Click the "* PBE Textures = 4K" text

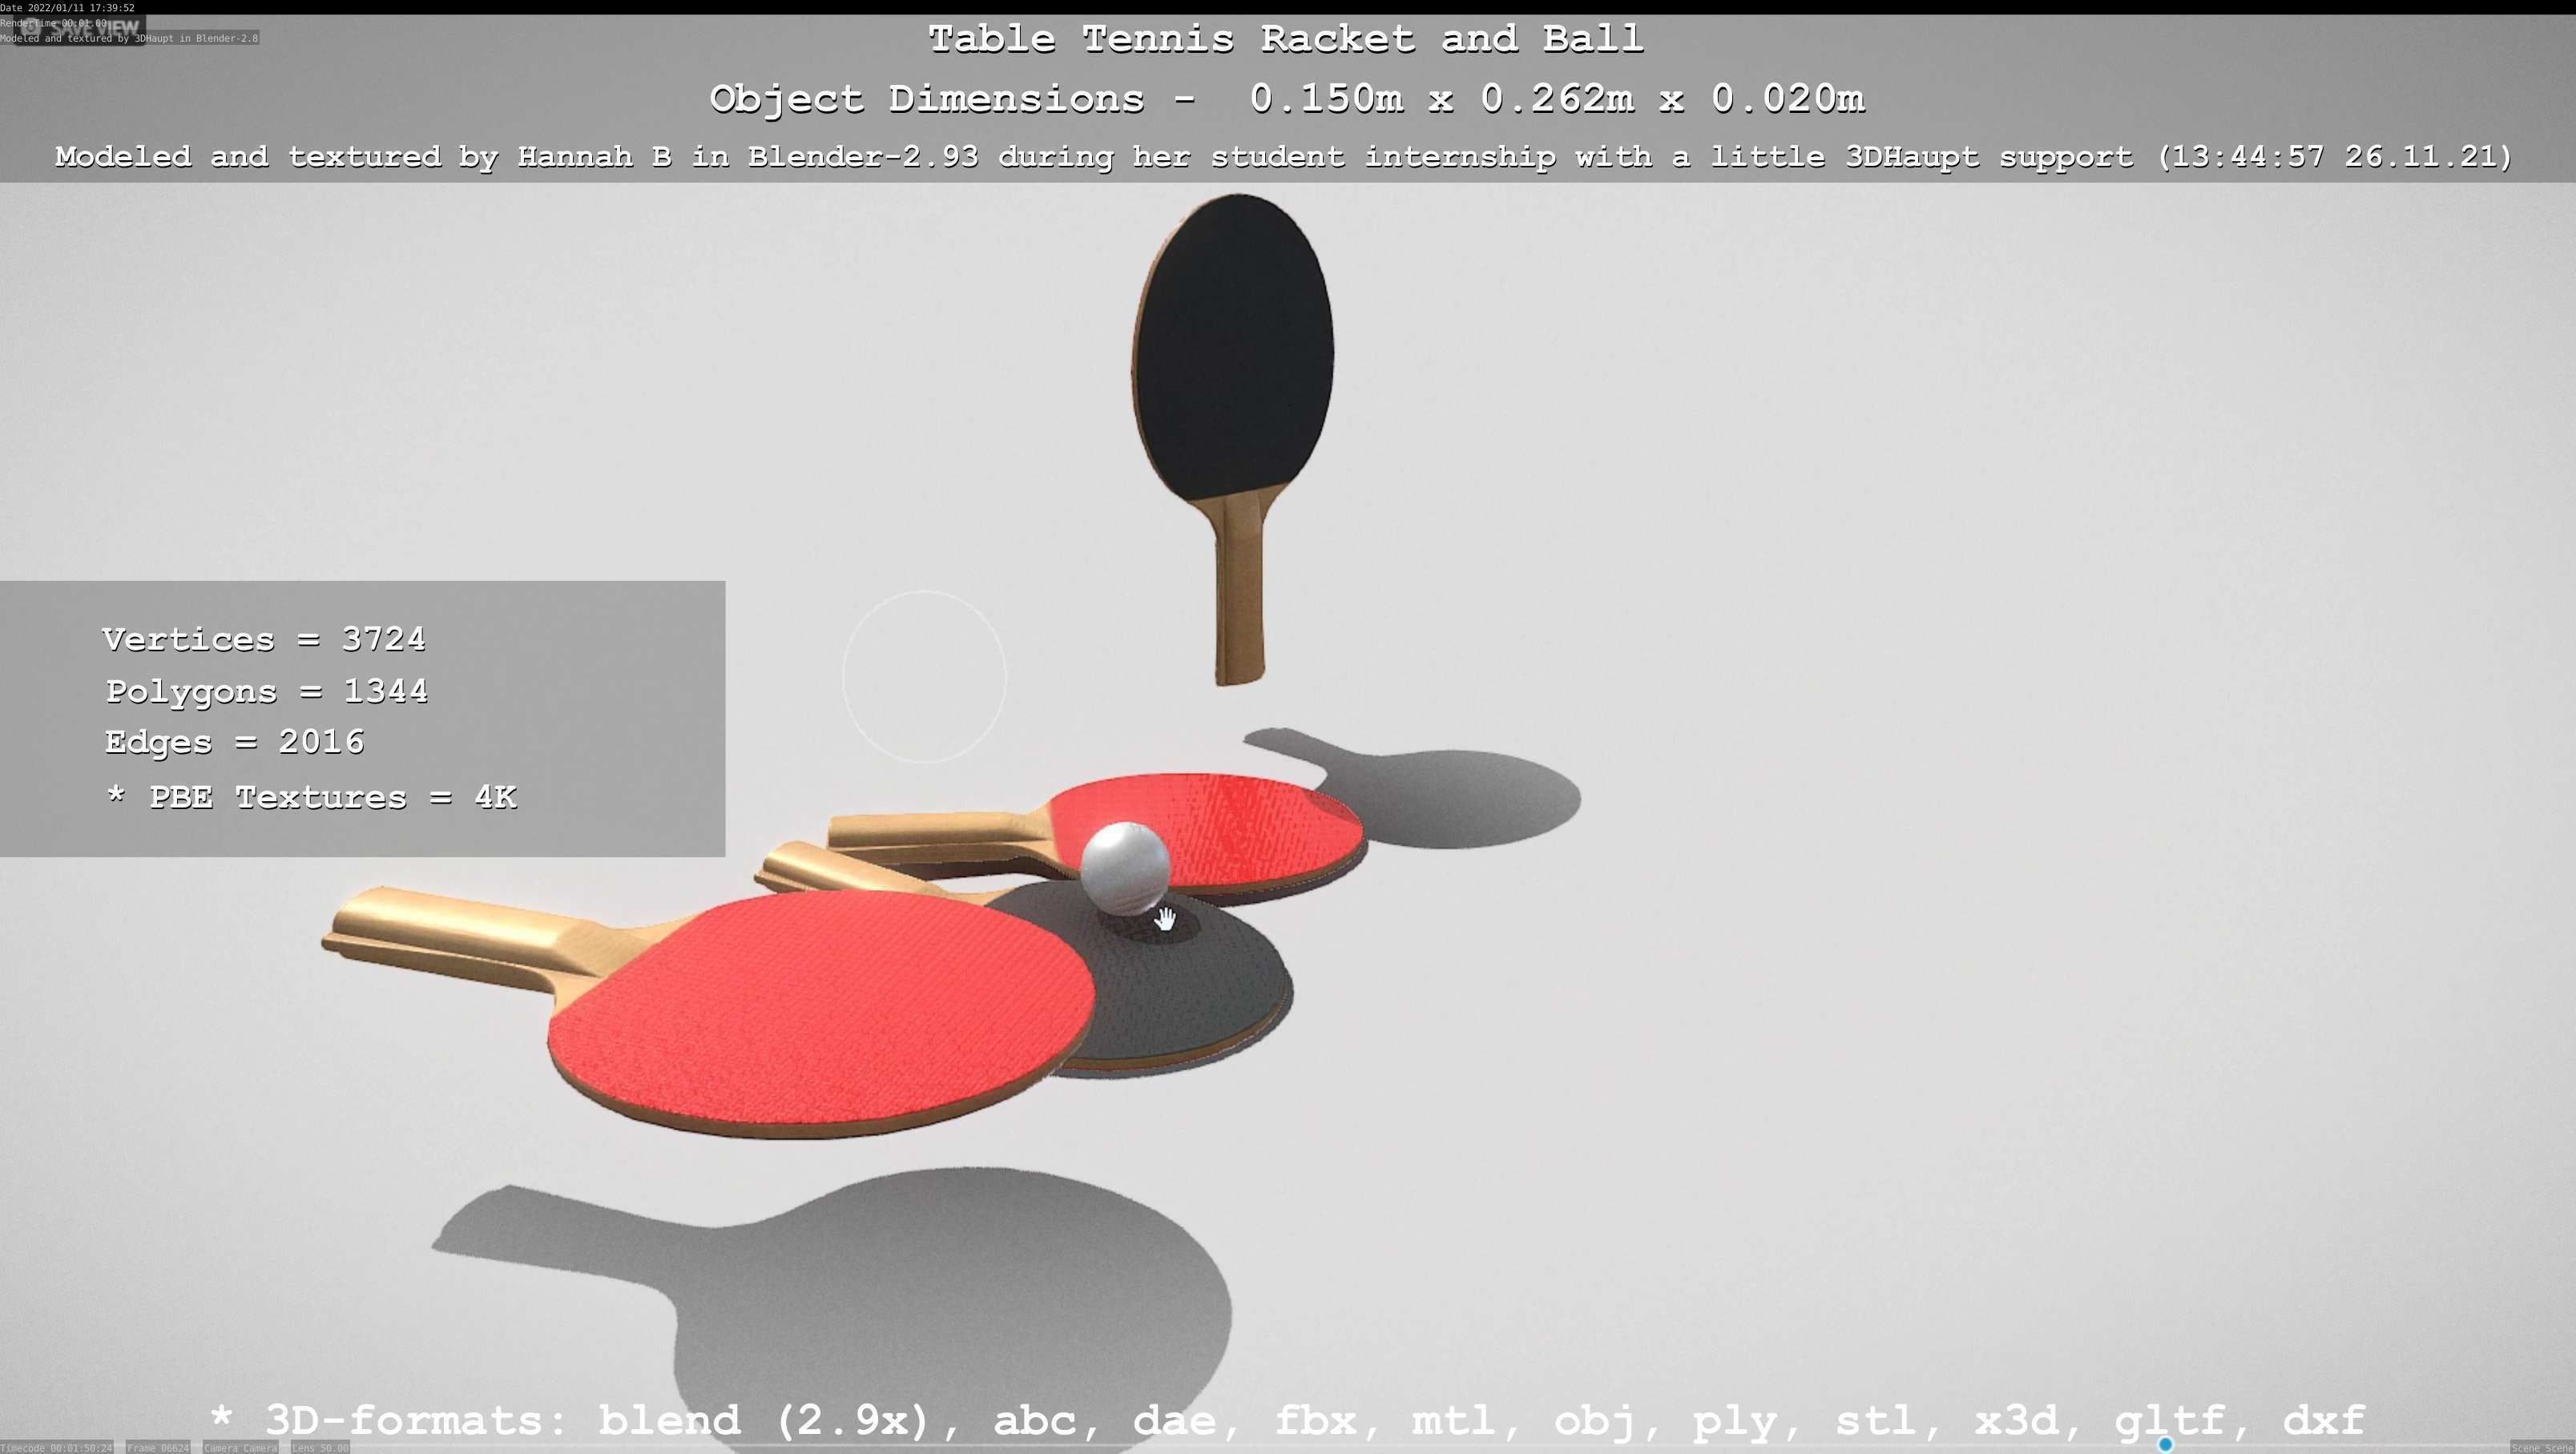click(x=311, y=797)
